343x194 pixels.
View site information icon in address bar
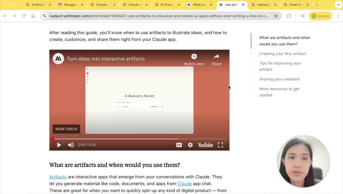(45, 16)
